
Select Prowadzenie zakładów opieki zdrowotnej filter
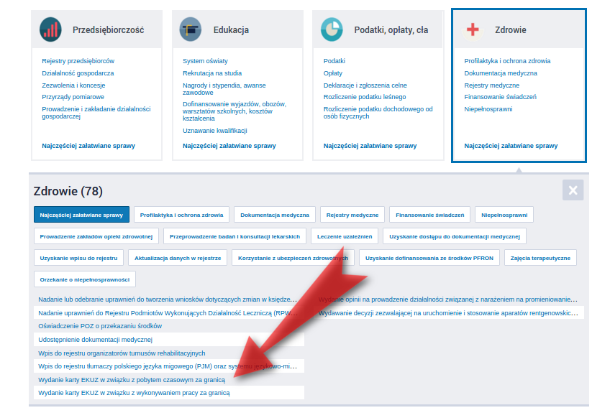coord(96,236)
